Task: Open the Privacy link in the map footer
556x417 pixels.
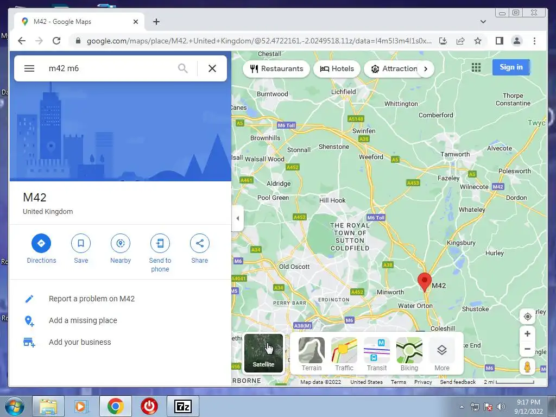Action: (423, 382)
